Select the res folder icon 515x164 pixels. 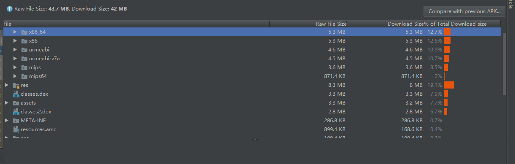point(16,85)
